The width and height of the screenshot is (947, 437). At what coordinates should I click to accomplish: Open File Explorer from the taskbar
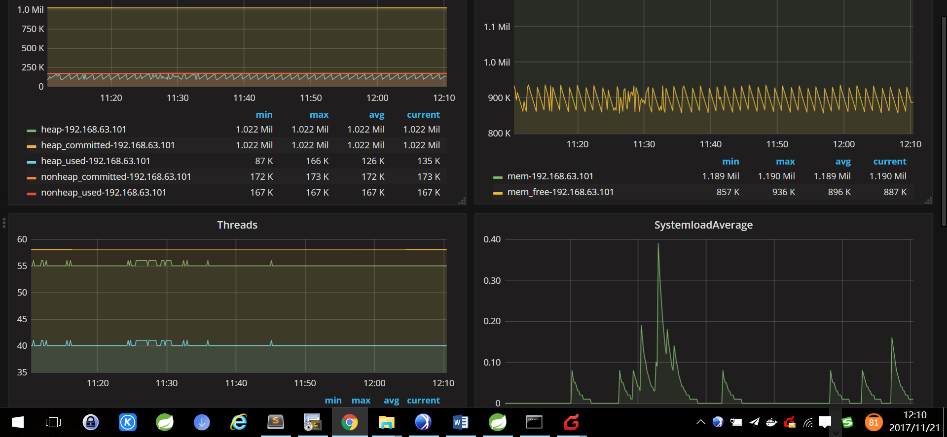(x=387, y=422)
